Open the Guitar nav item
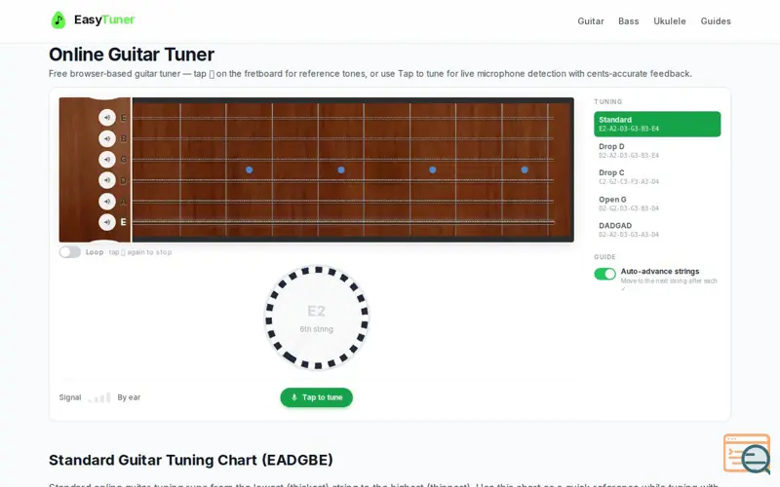 591,20
